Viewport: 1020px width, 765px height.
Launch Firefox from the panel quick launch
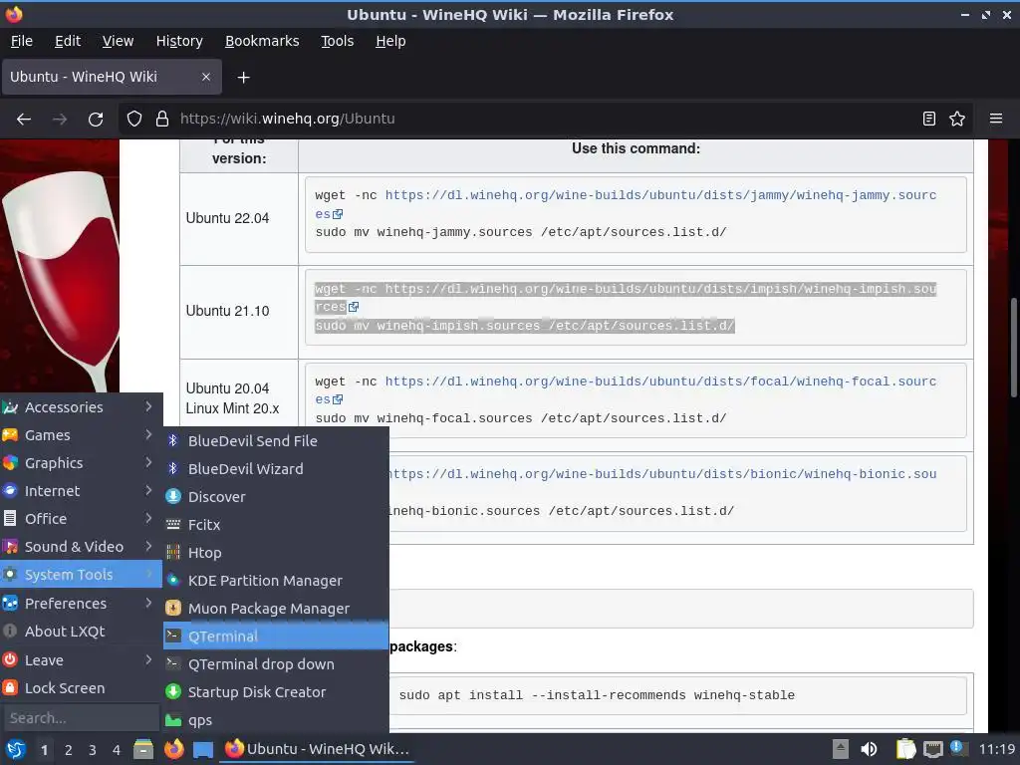[173, 749]
